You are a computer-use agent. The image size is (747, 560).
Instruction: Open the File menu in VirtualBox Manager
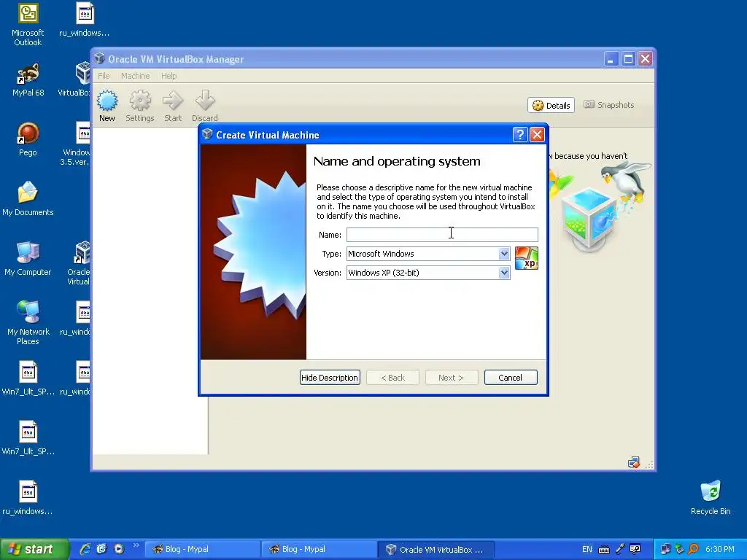point(104,76)
